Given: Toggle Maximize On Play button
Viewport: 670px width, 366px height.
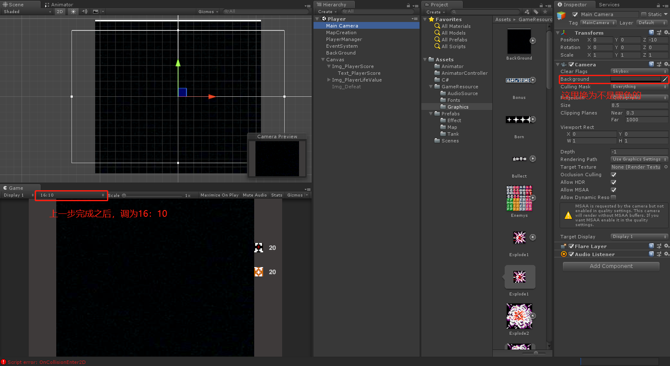Looking at the screenshot, I should [x=219, y=195].
